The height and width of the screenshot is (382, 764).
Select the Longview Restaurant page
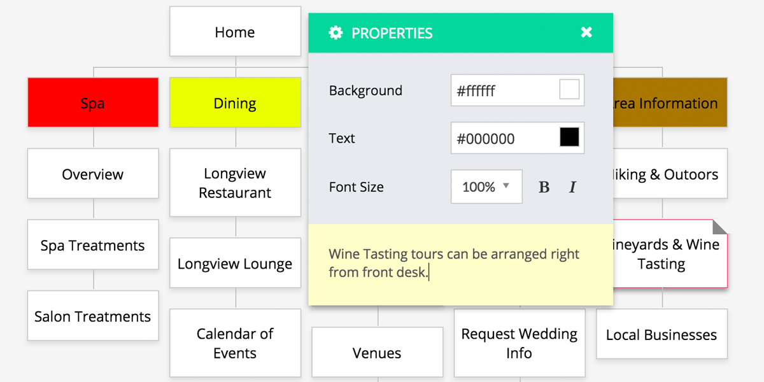coord(235,183)
